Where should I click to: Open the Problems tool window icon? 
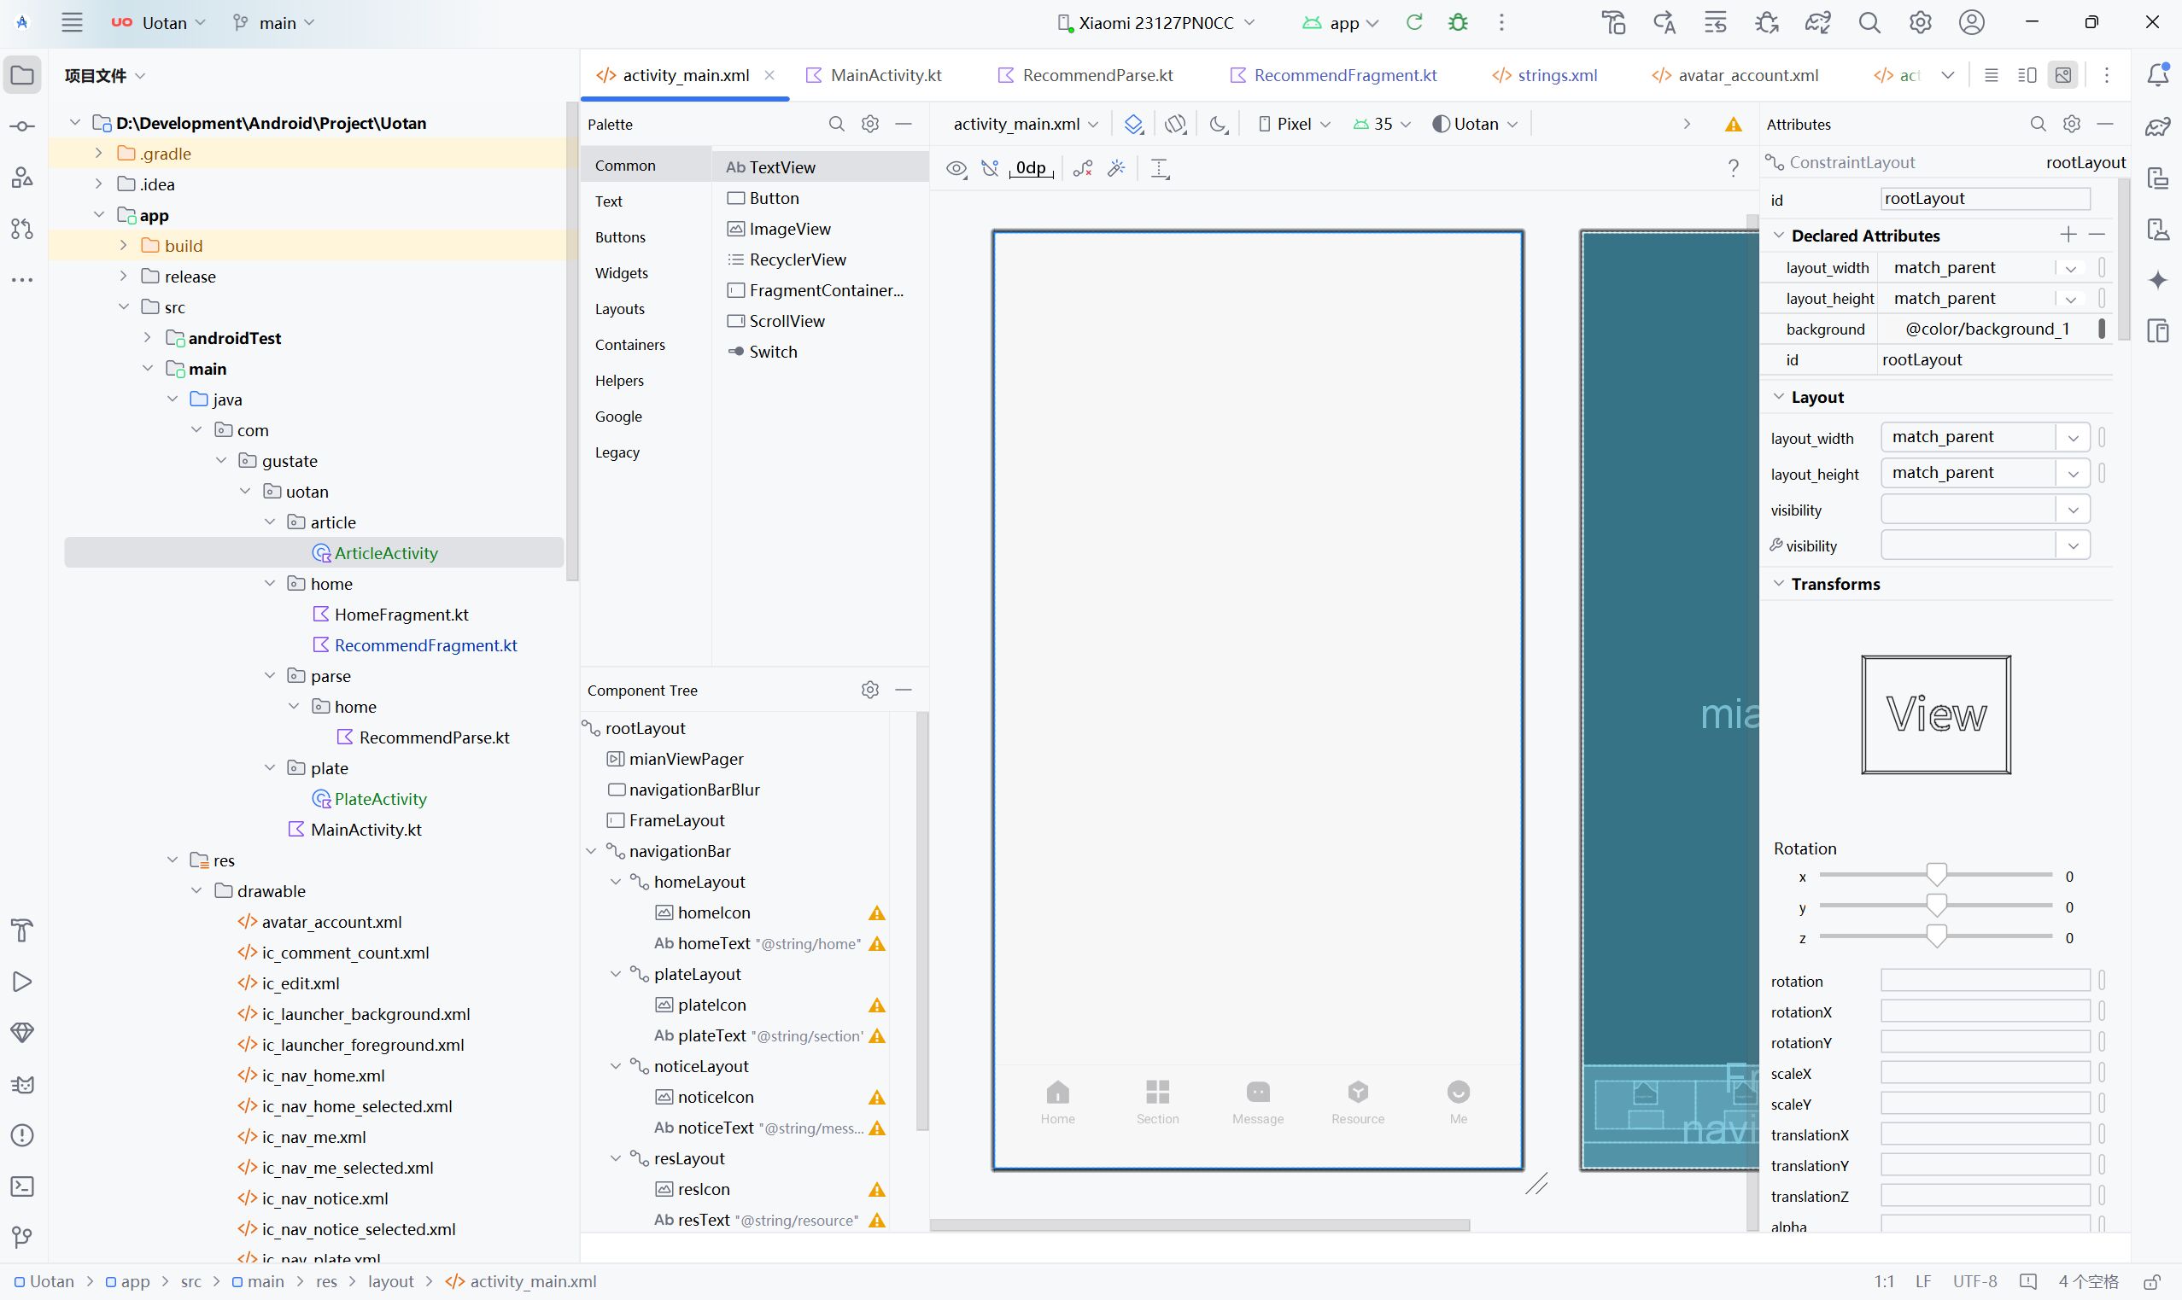[x=23, y=1135]
